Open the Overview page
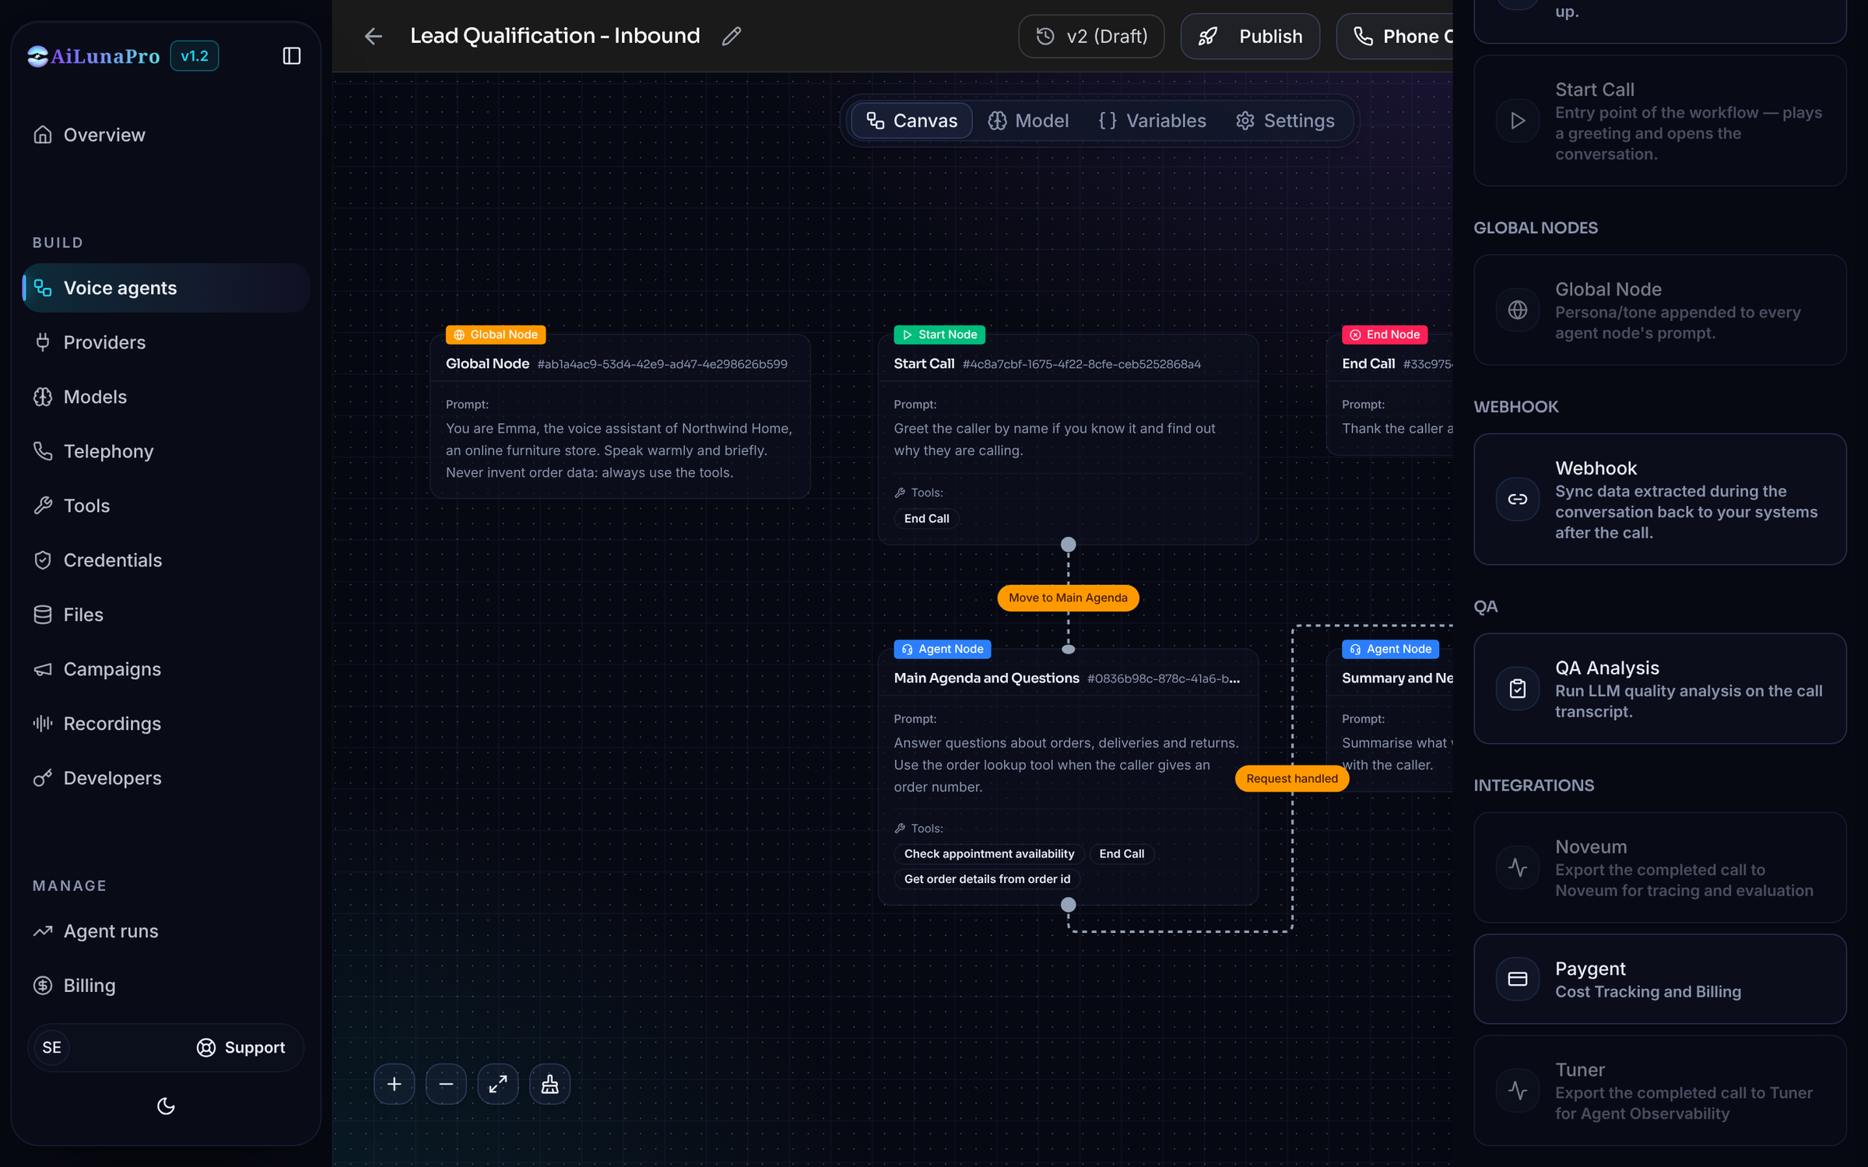The image size is (1868, 1167). pyautogui.click(x=166, y=135)
